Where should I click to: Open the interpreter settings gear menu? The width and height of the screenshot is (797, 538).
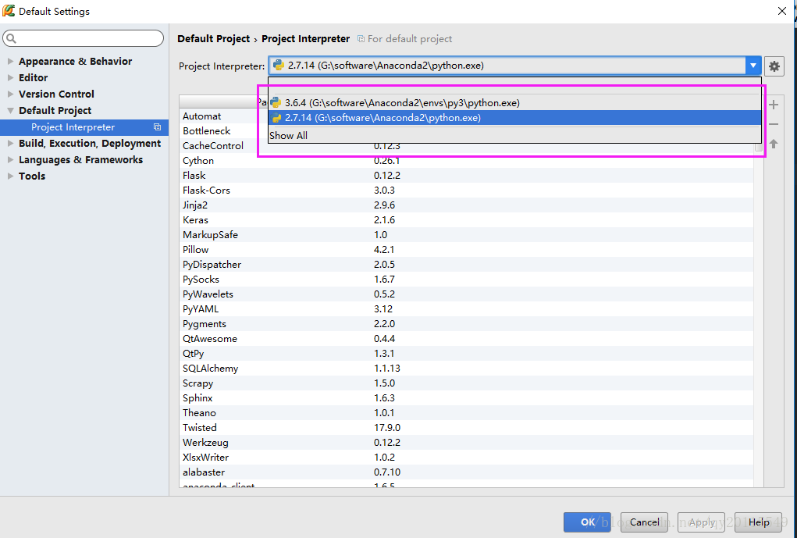point(774,66)
